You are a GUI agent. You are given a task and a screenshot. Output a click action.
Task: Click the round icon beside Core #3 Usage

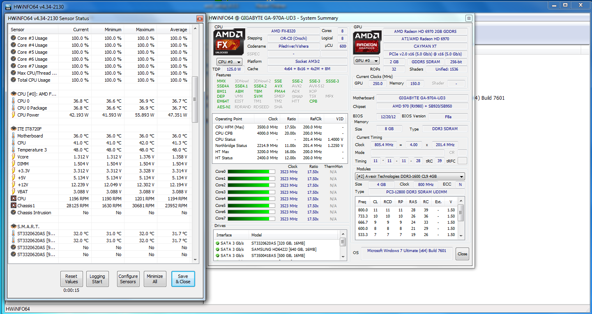point(13,38)
